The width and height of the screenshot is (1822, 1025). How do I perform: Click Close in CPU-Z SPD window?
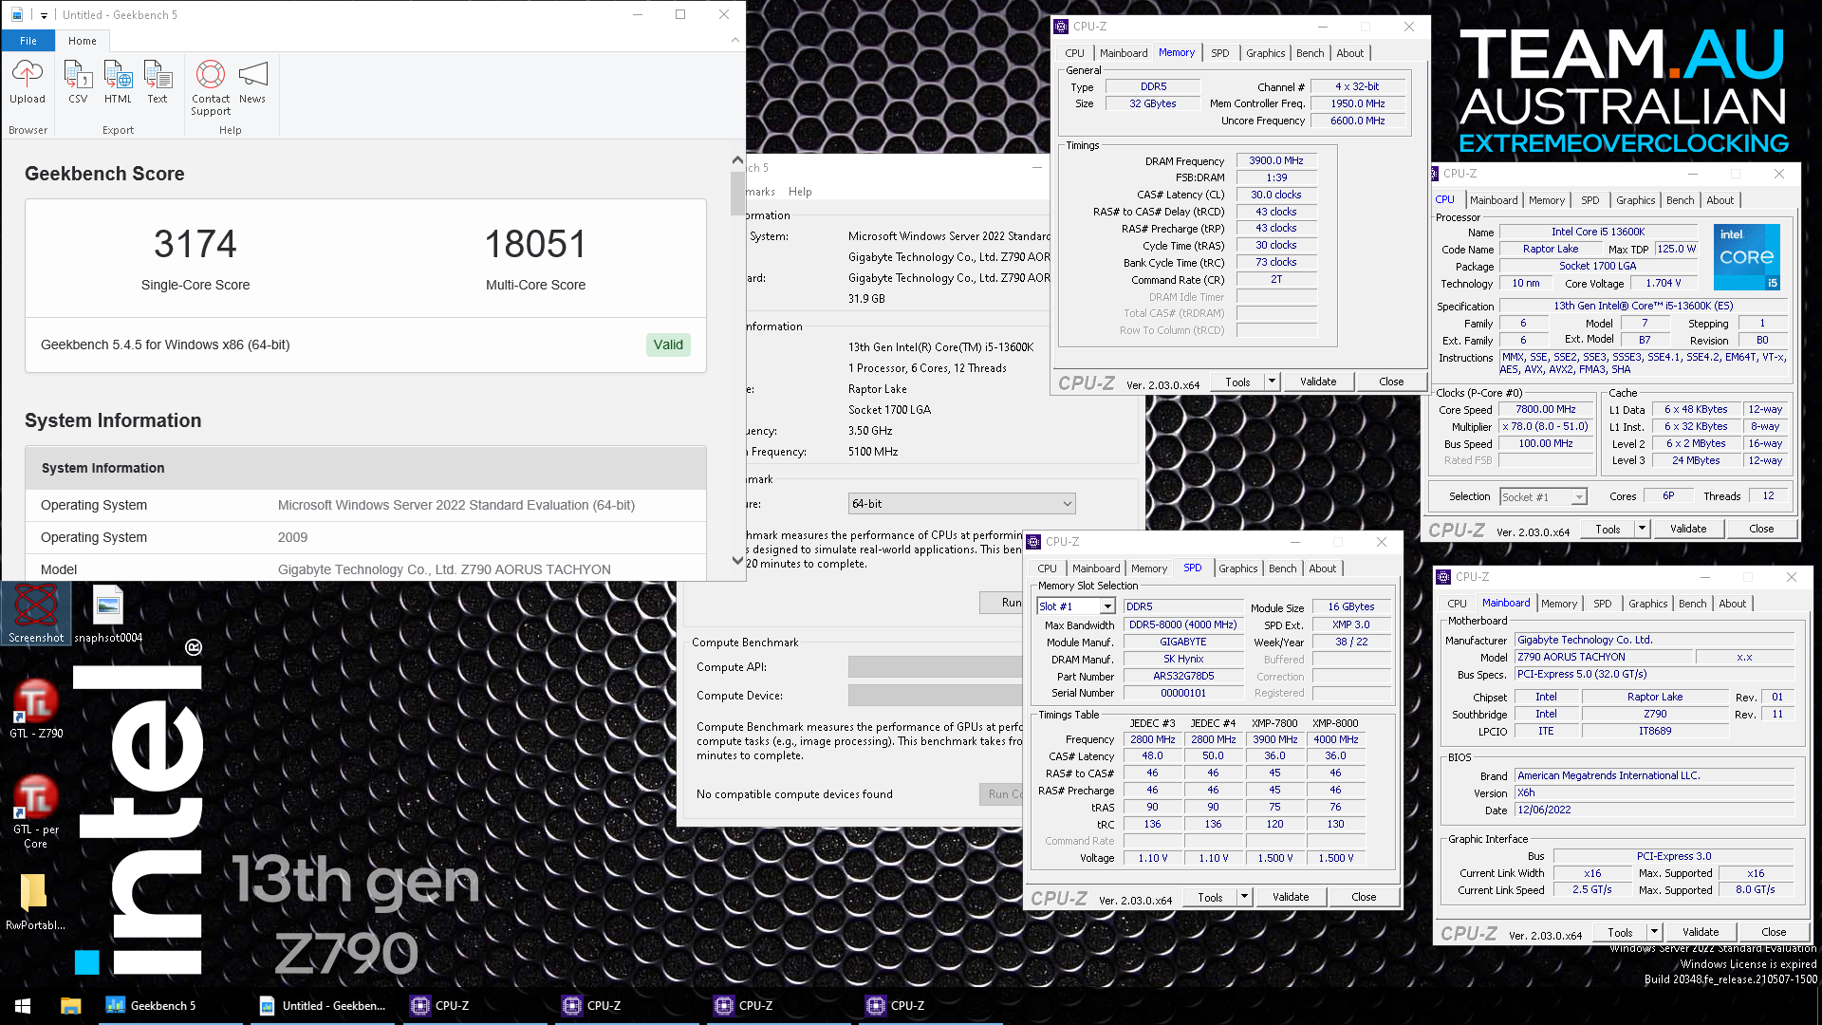[x=1364, y=897]
